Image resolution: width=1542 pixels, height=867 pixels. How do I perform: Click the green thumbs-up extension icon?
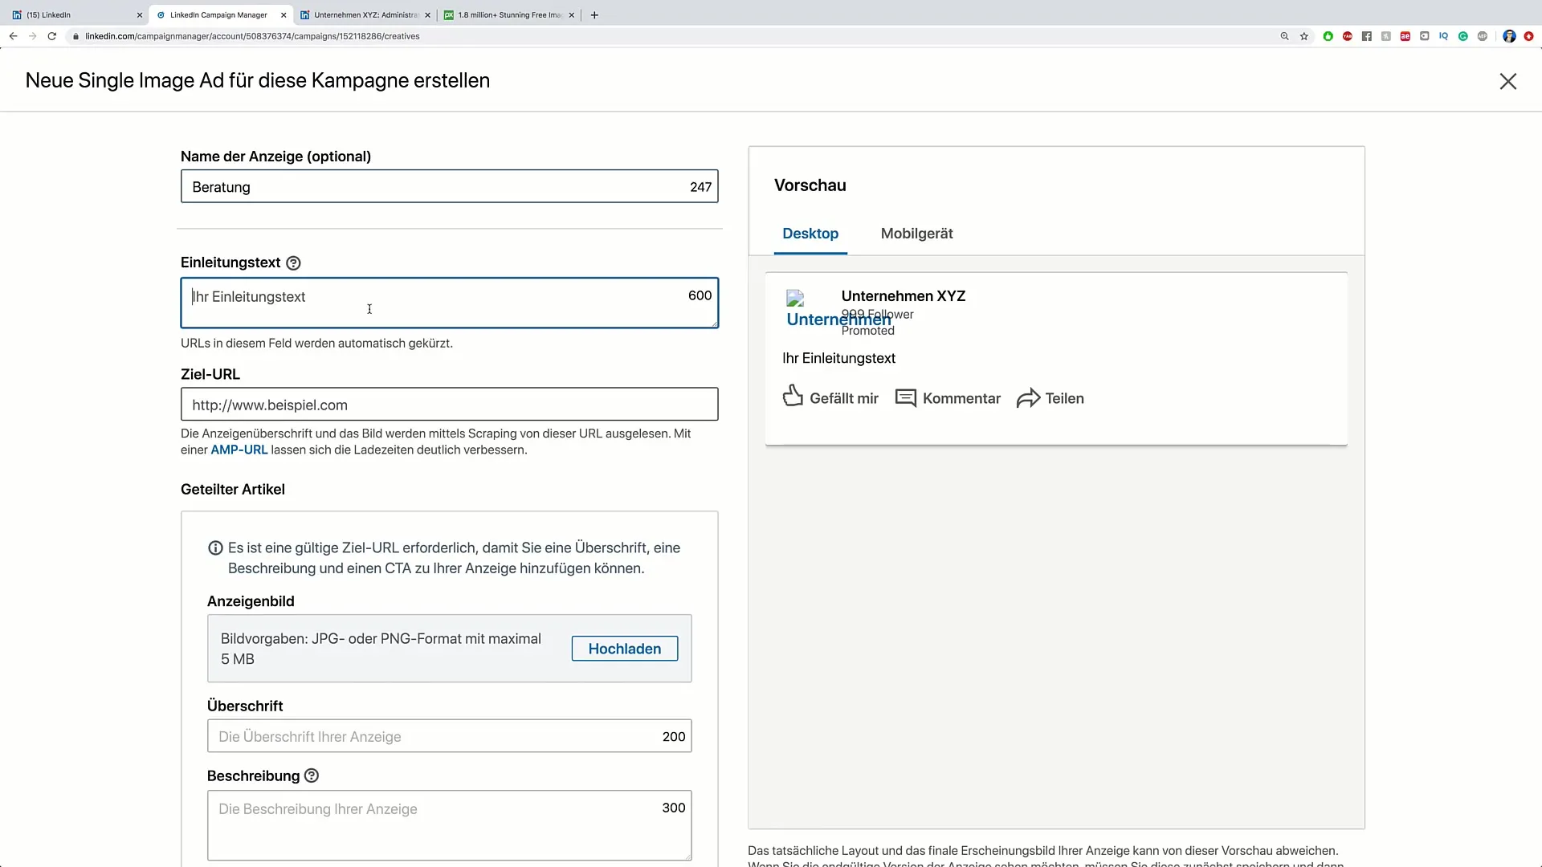[1328, 36]
